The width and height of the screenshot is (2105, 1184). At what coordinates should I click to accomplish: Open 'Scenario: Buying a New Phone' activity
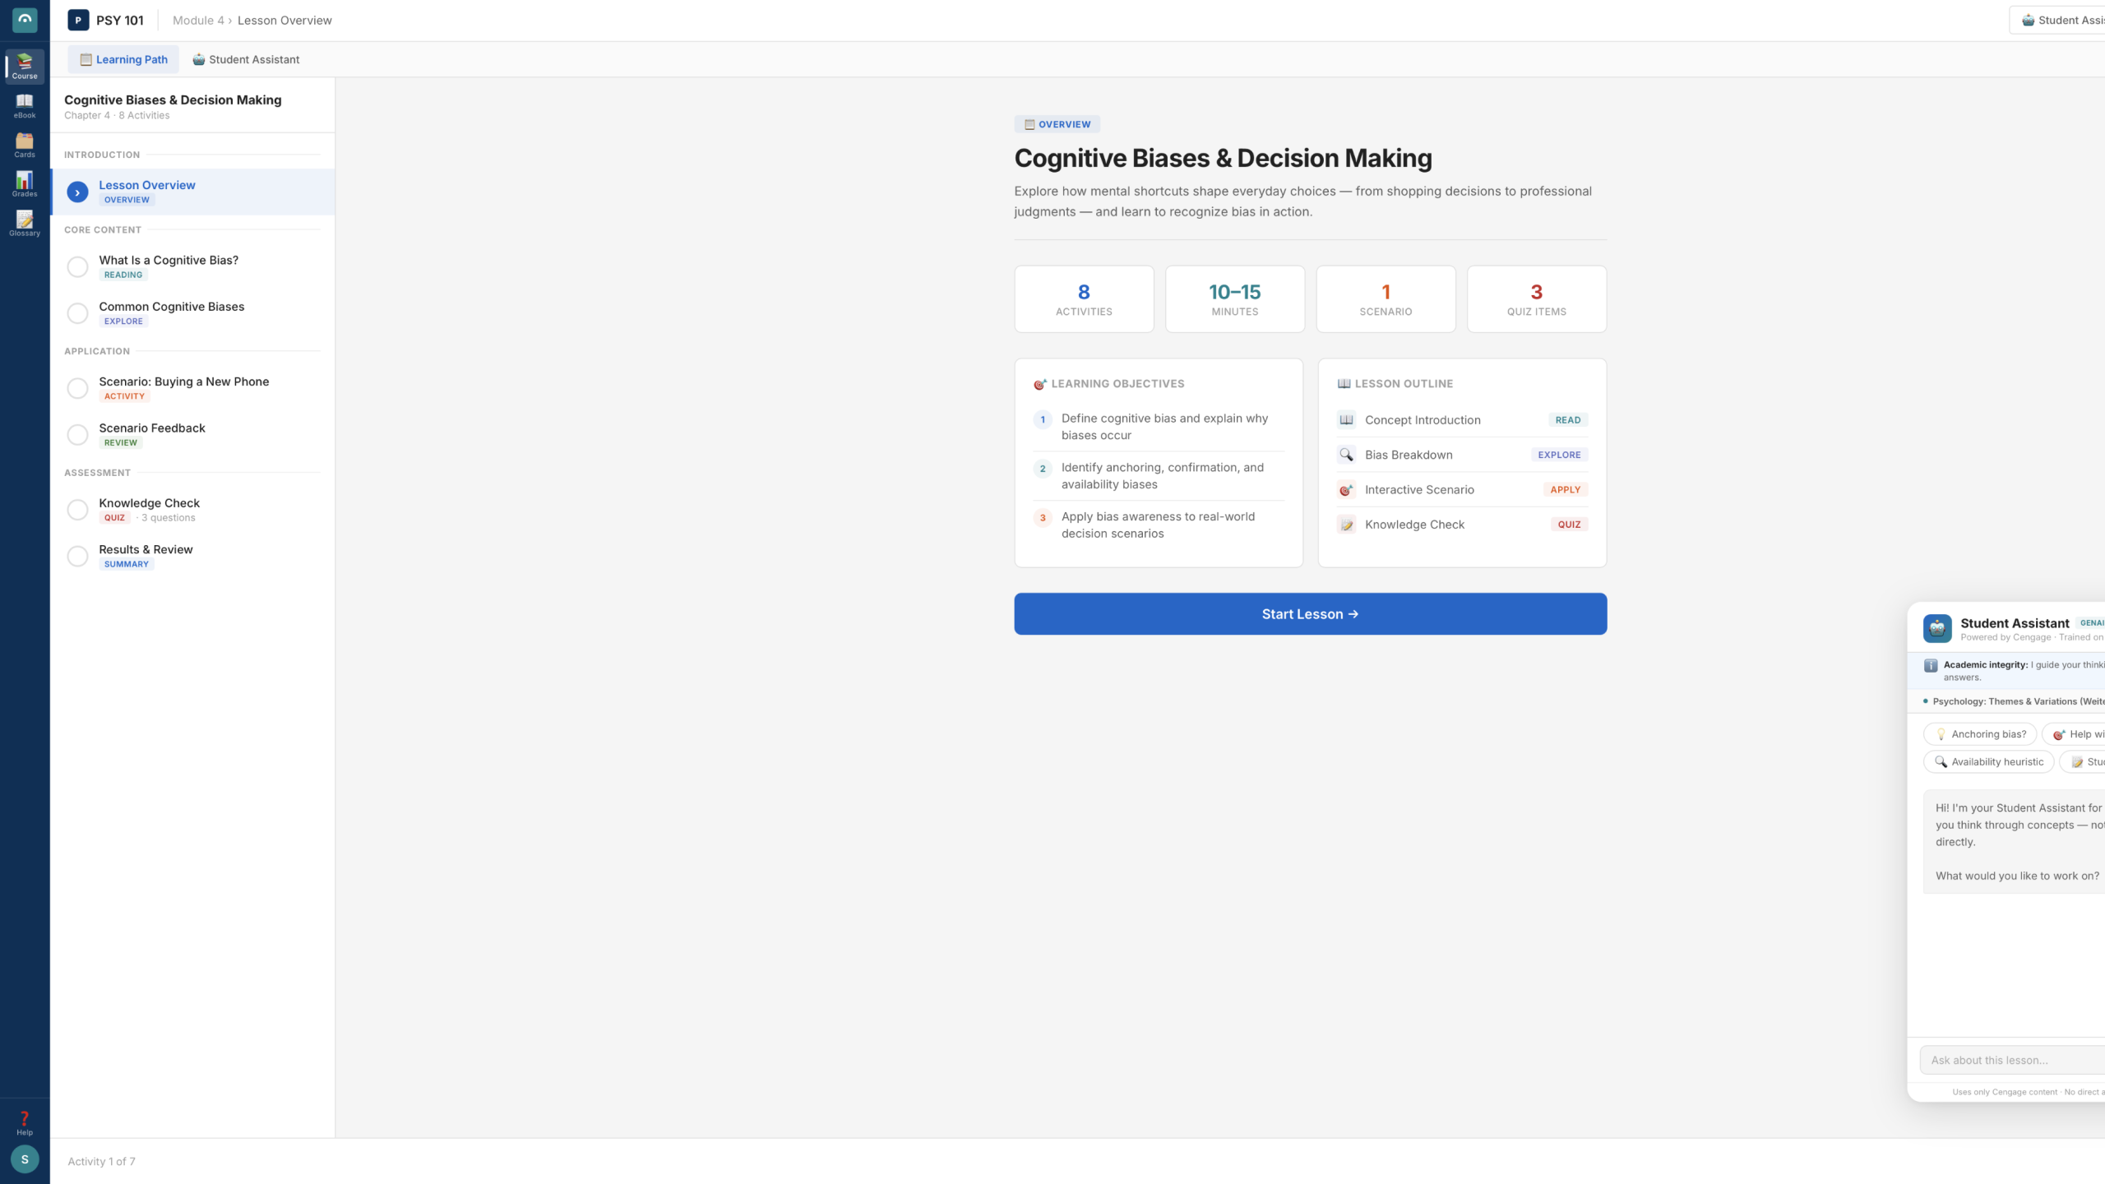point(184,382)
